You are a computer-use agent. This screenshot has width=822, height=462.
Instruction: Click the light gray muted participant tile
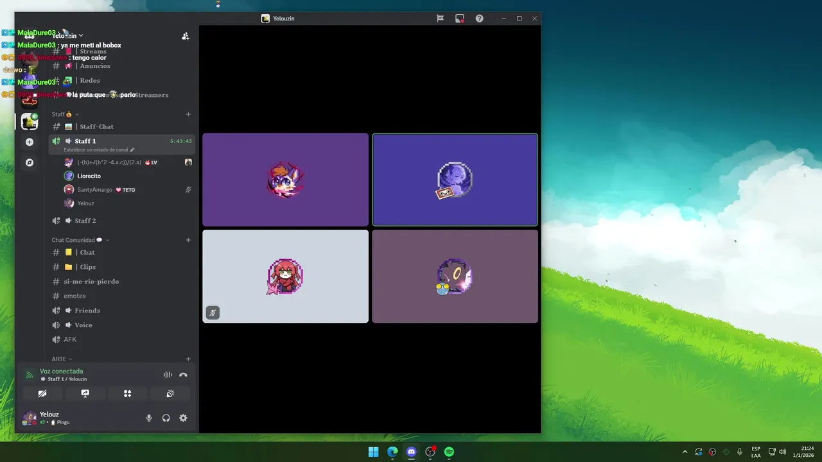click(x=286, y=277)
